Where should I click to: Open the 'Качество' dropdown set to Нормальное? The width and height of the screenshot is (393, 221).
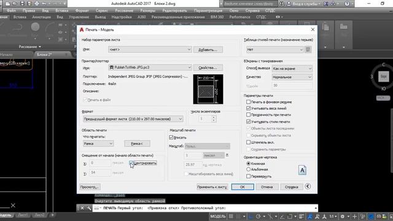(x=292, y=77)
